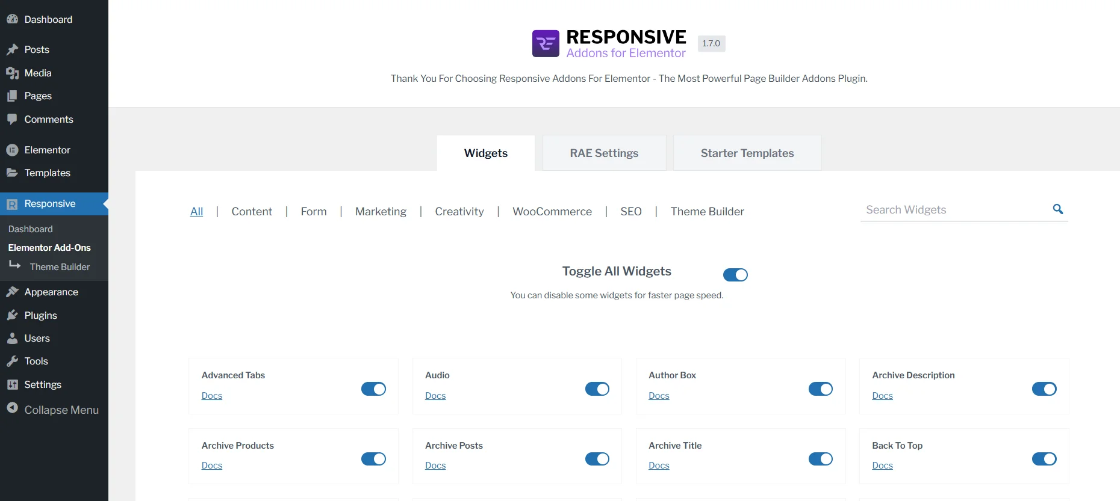
Task: Click the search magnifier icon
Action: tap(1057, 209)
